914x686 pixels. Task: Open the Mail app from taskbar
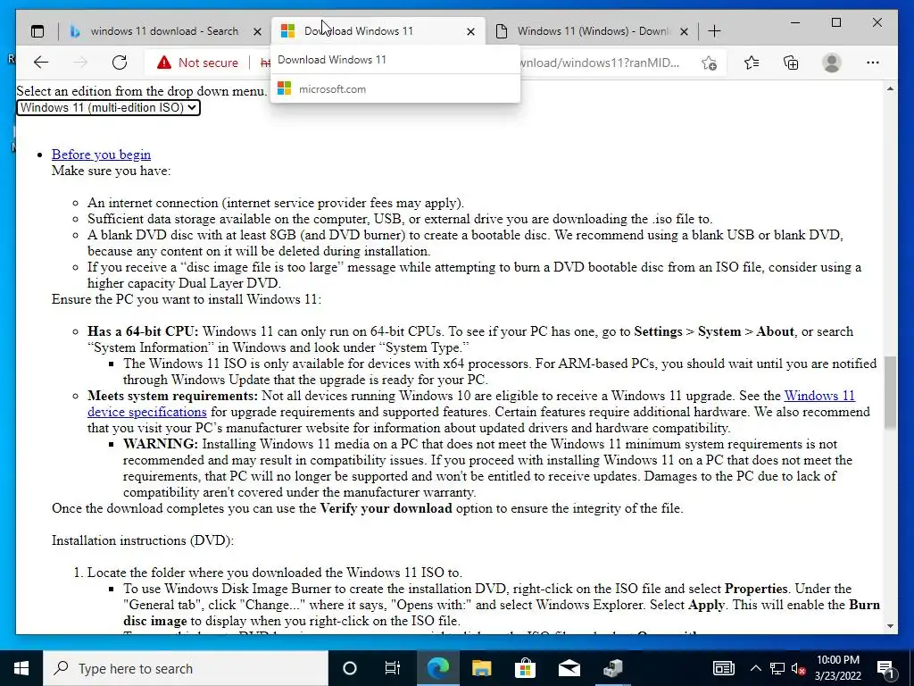pos(569,668)
